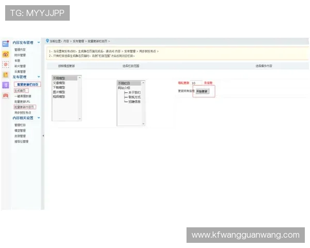
Task: Open 附件管理 in the sidebar
Action: 20,55
